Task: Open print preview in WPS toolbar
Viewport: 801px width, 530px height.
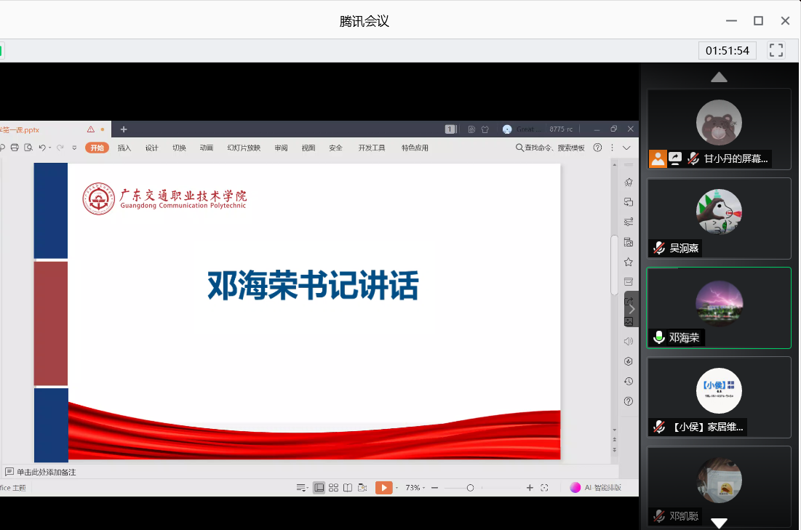Action: (28, 148)
